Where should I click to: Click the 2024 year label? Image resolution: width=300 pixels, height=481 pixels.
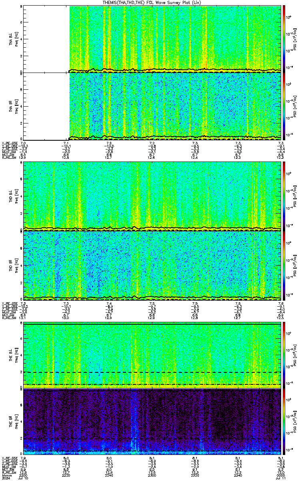[x=6, y=478]
